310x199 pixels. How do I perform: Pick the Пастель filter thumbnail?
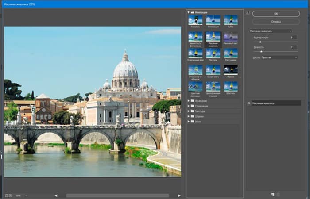coord(213,54)
